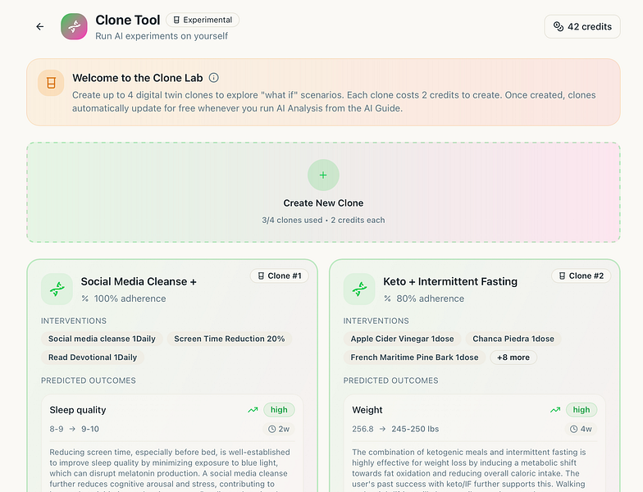The height and width of the screenshot is (492, 643).
Task: Click the Social media cleanse 1Daily chip
Action: [x=102, y=339]
